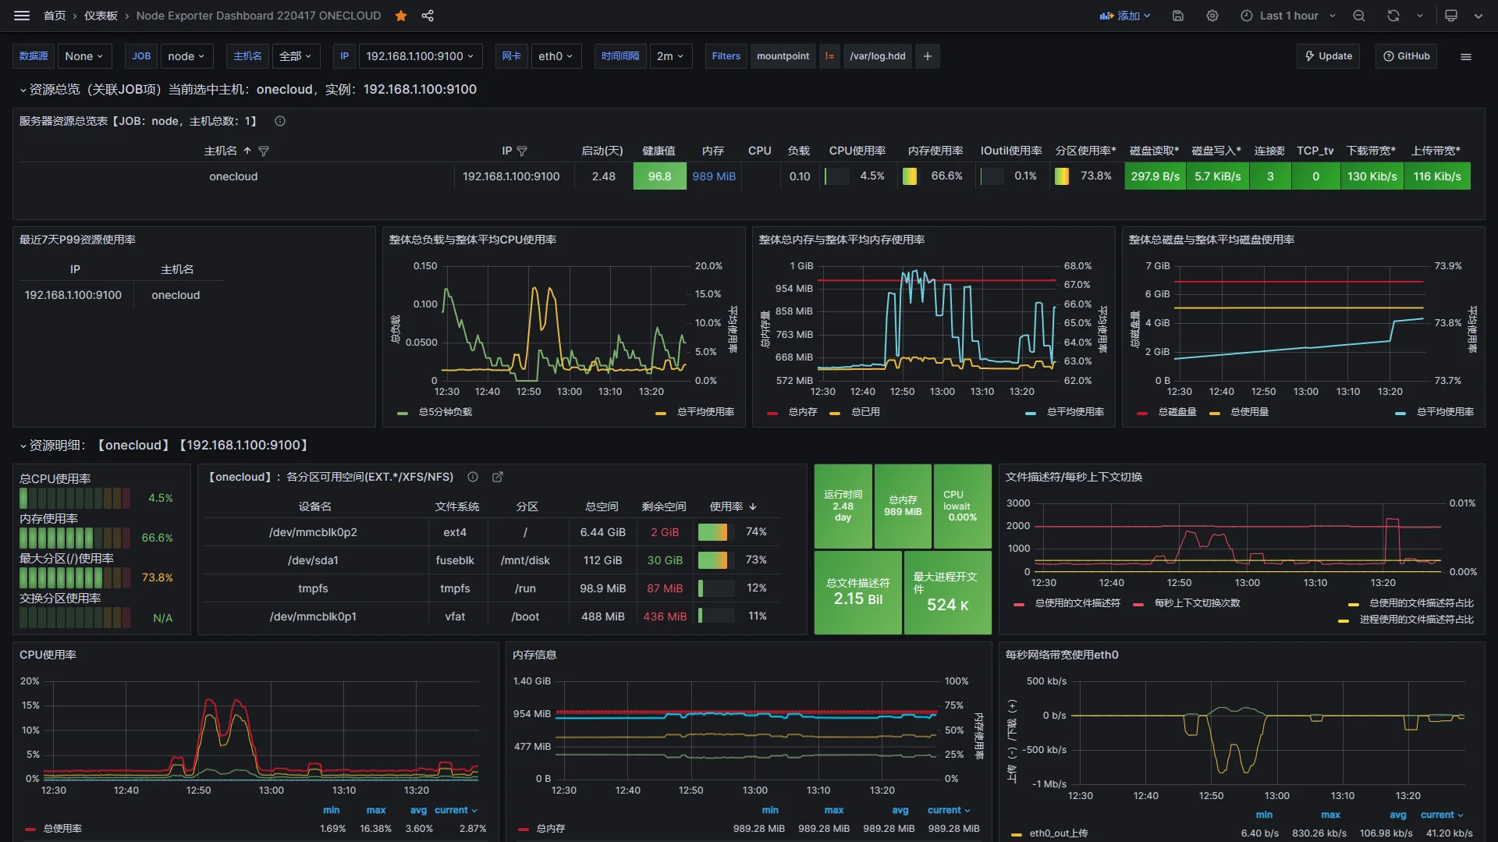Toggle 总使用量 legend series
1498x842 pixels.
tap(1250, 412)
